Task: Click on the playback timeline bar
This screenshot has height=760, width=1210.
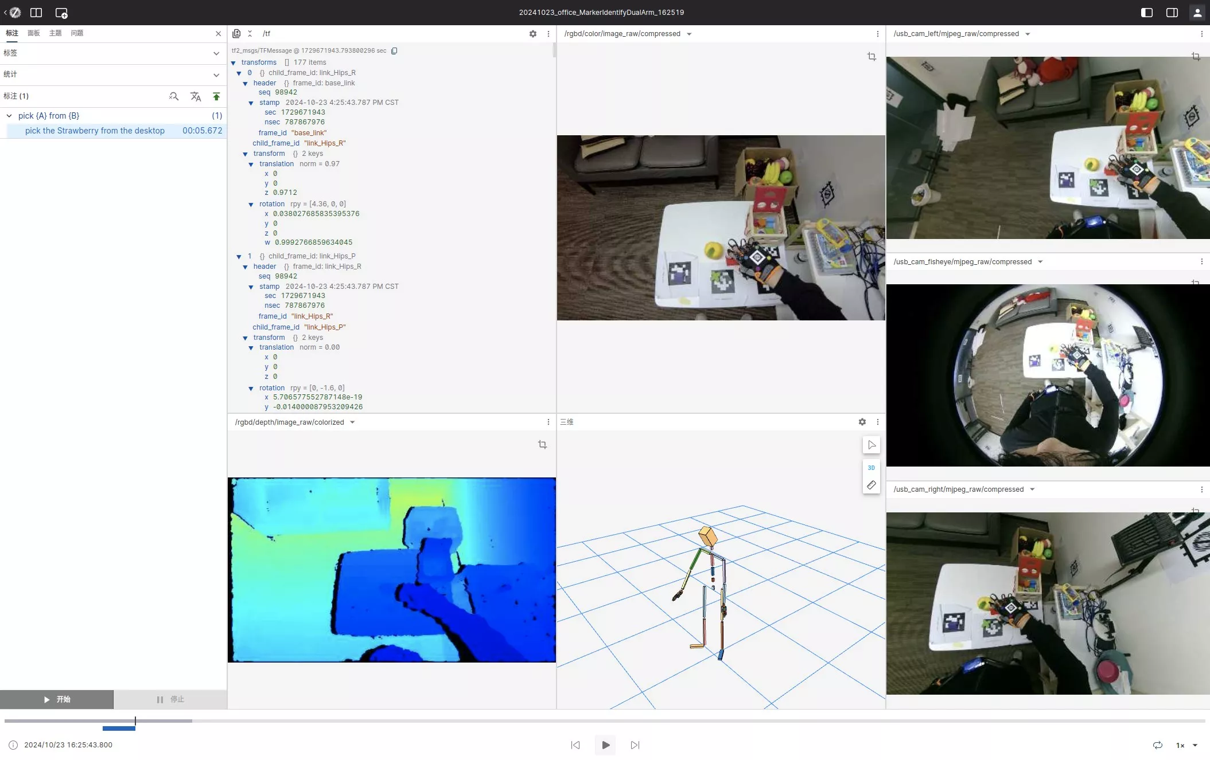Action: pos(605,720)
